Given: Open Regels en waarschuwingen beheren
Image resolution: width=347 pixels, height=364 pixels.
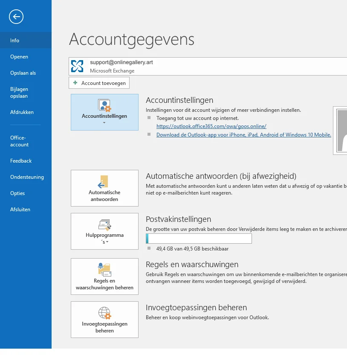Looking at the screenshot, I should pos(104,277).
